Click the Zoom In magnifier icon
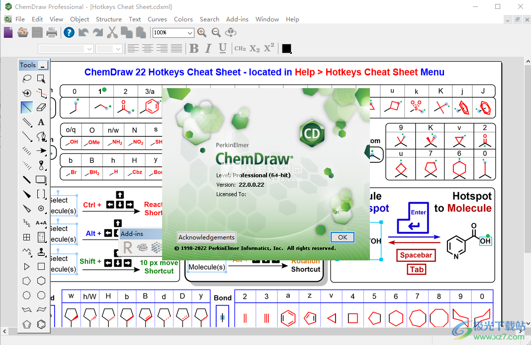The height and width of the screenshot is (345, 531). click(x=202, y=32)
